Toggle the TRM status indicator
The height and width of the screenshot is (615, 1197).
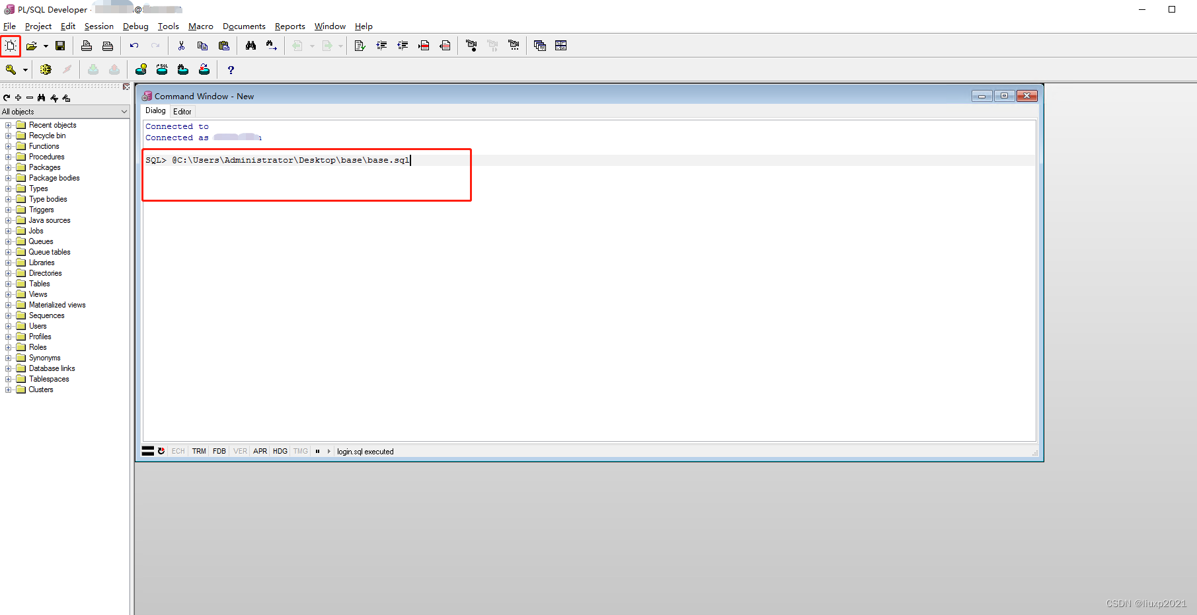pos(199,452)
